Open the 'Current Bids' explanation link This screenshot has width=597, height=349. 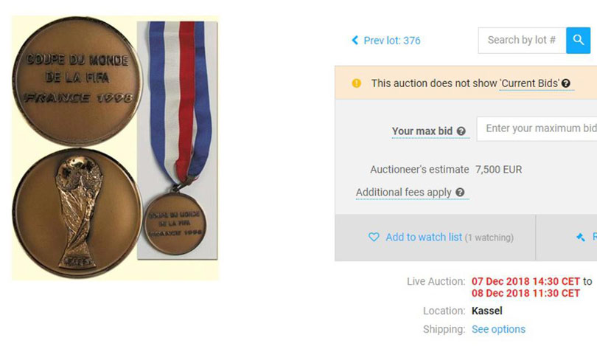tap(529, 83)
